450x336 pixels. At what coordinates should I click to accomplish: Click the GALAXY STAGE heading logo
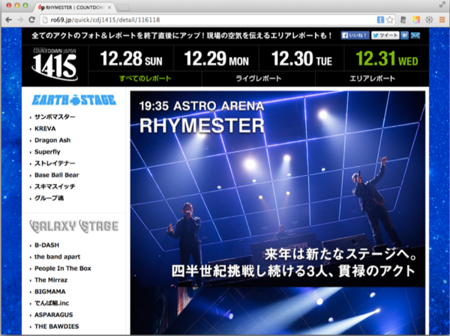tap(74, 226)
